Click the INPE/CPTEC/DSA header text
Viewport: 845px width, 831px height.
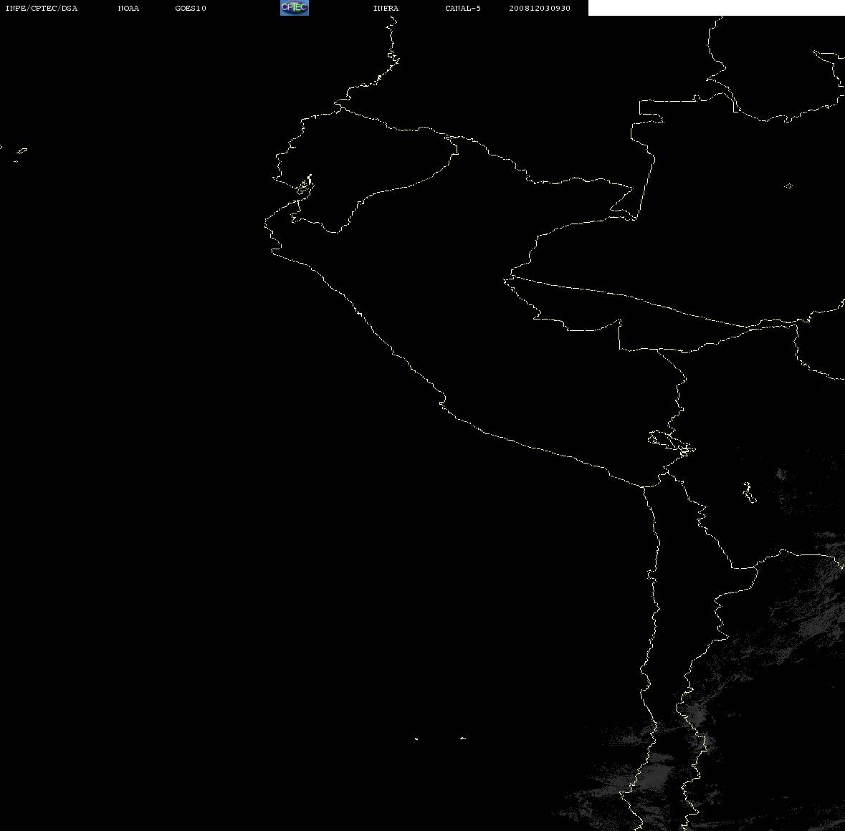click(x=42, y=8)
